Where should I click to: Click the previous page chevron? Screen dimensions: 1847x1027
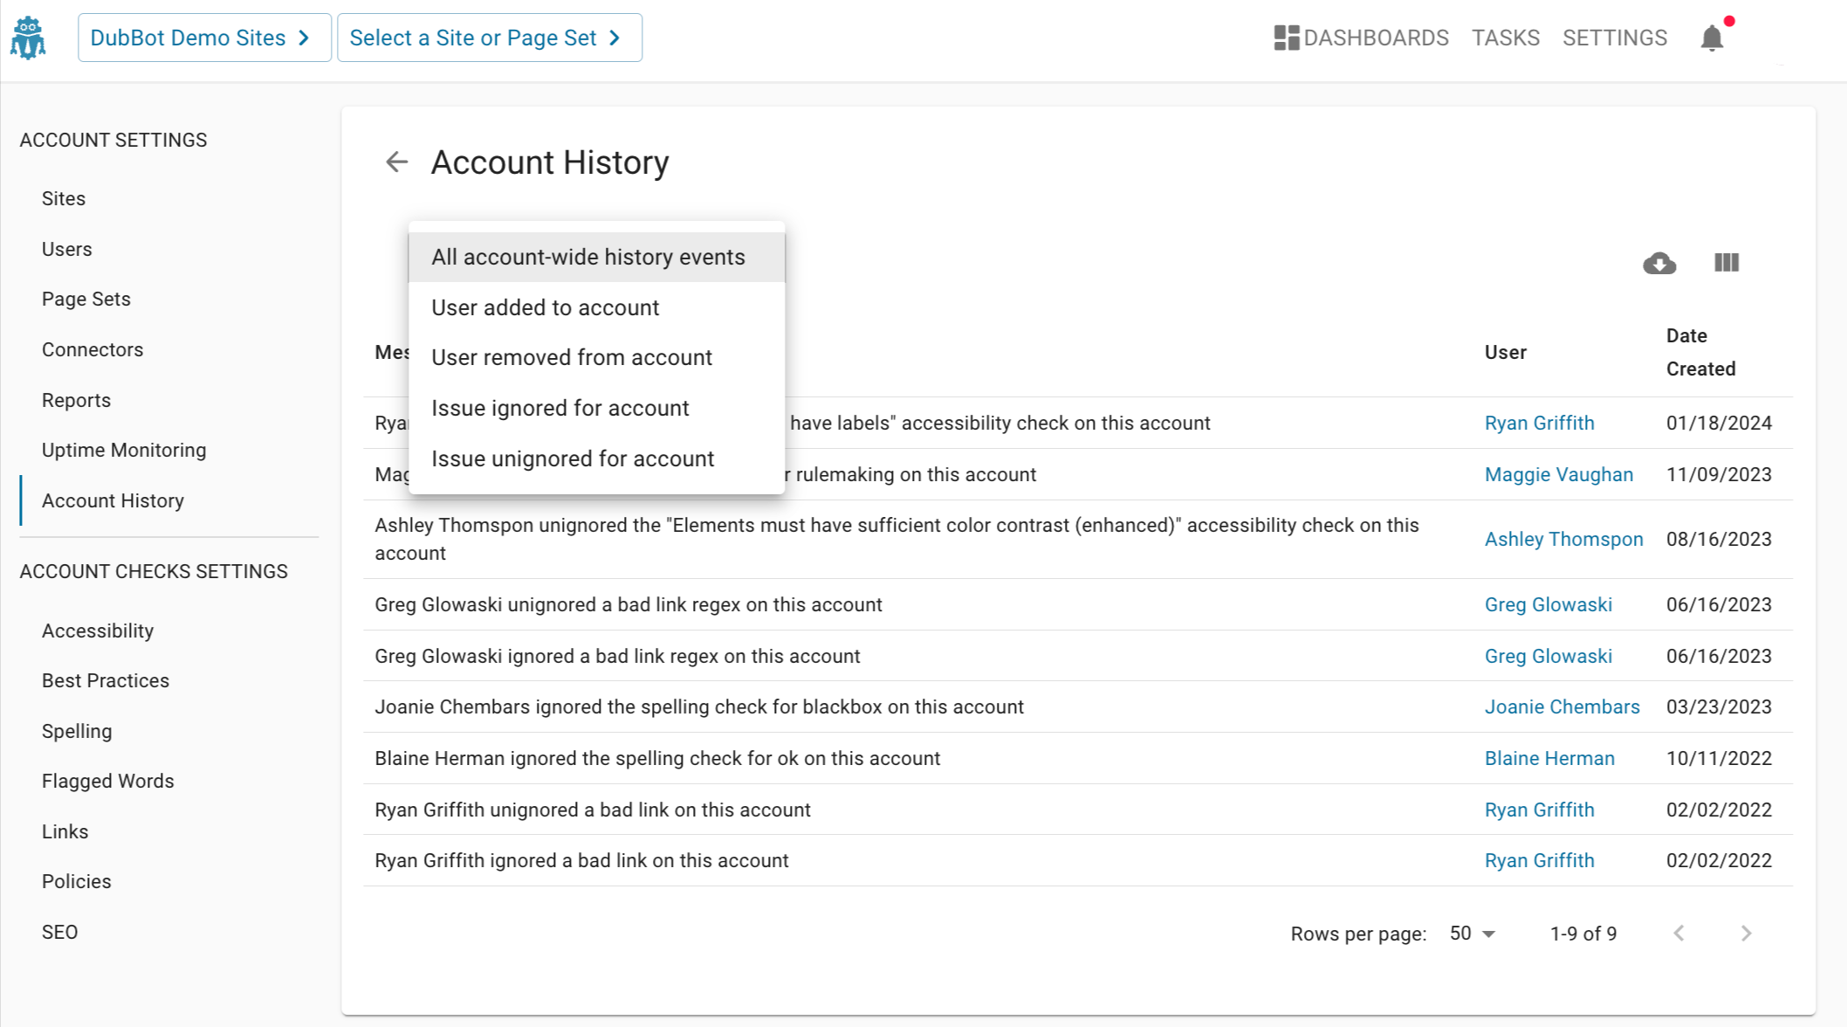pyautogui.click(x=1679, y=933)
